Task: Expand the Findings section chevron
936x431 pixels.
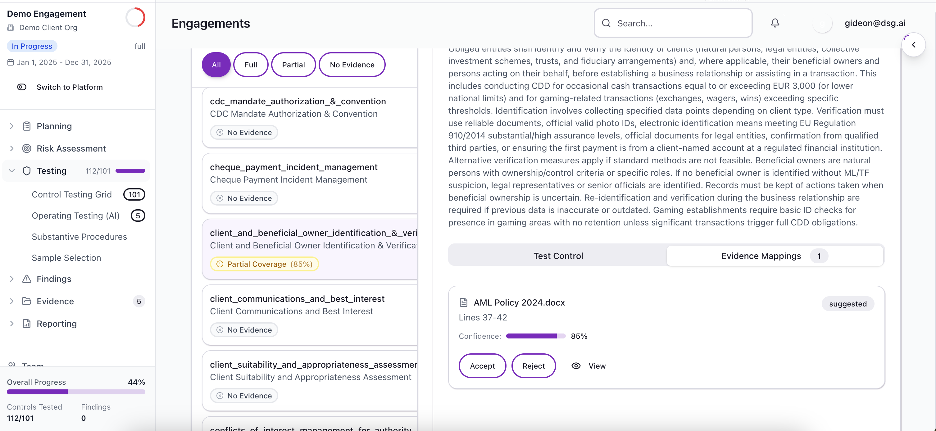Action: tap(11, 279)
